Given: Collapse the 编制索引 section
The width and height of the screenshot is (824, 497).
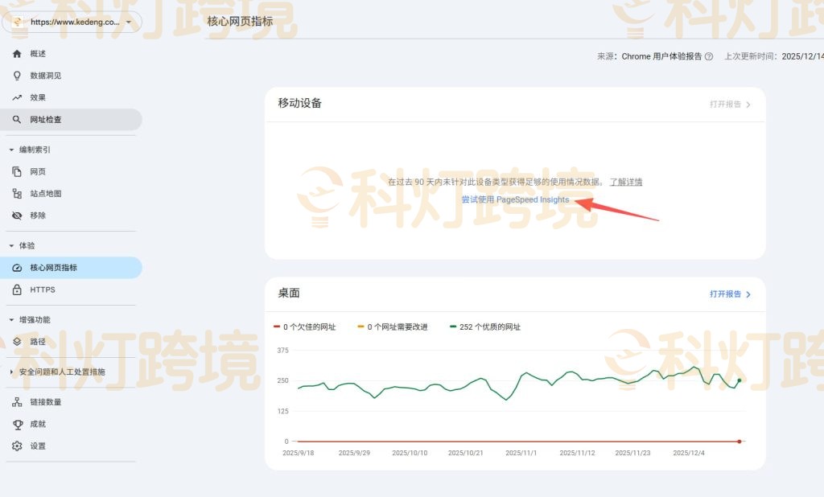Looking at the screenshot, I should [11, 150].
